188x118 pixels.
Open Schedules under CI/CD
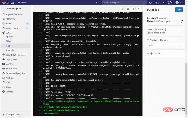[10, 50]
